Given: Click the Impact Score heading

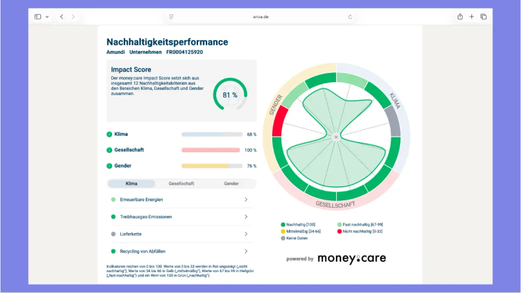Looking at the screenshot, I should pyautogui.click(x=131, y=70).
